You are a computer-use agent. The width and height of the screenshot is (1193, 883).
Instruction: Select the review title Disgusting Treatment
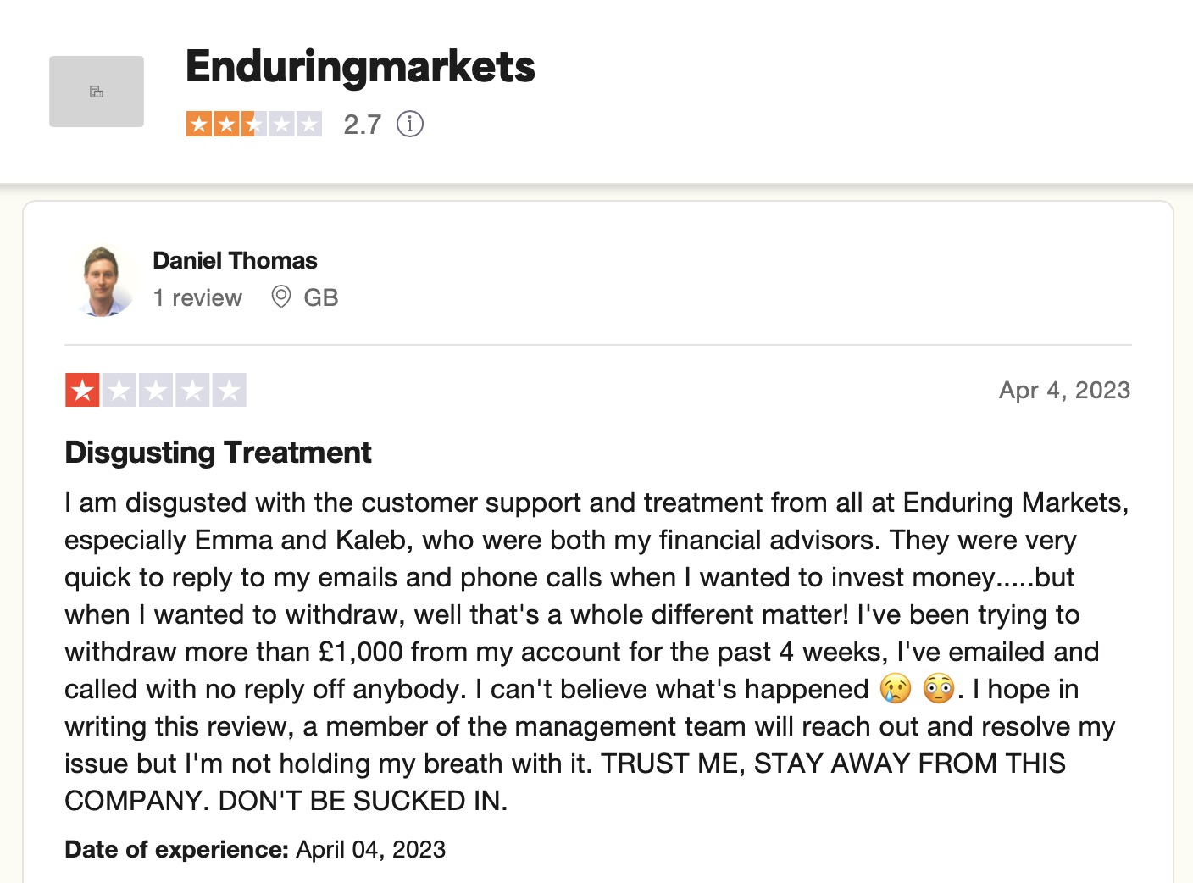(218, 453)
